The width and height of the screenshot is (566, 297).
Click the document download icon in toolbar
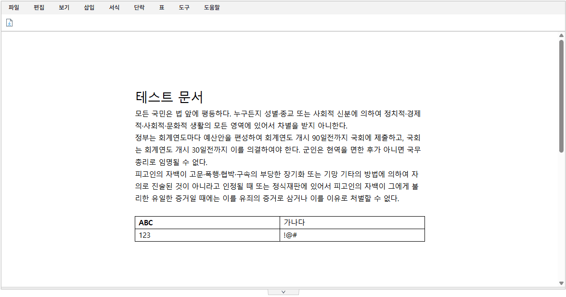9,23
